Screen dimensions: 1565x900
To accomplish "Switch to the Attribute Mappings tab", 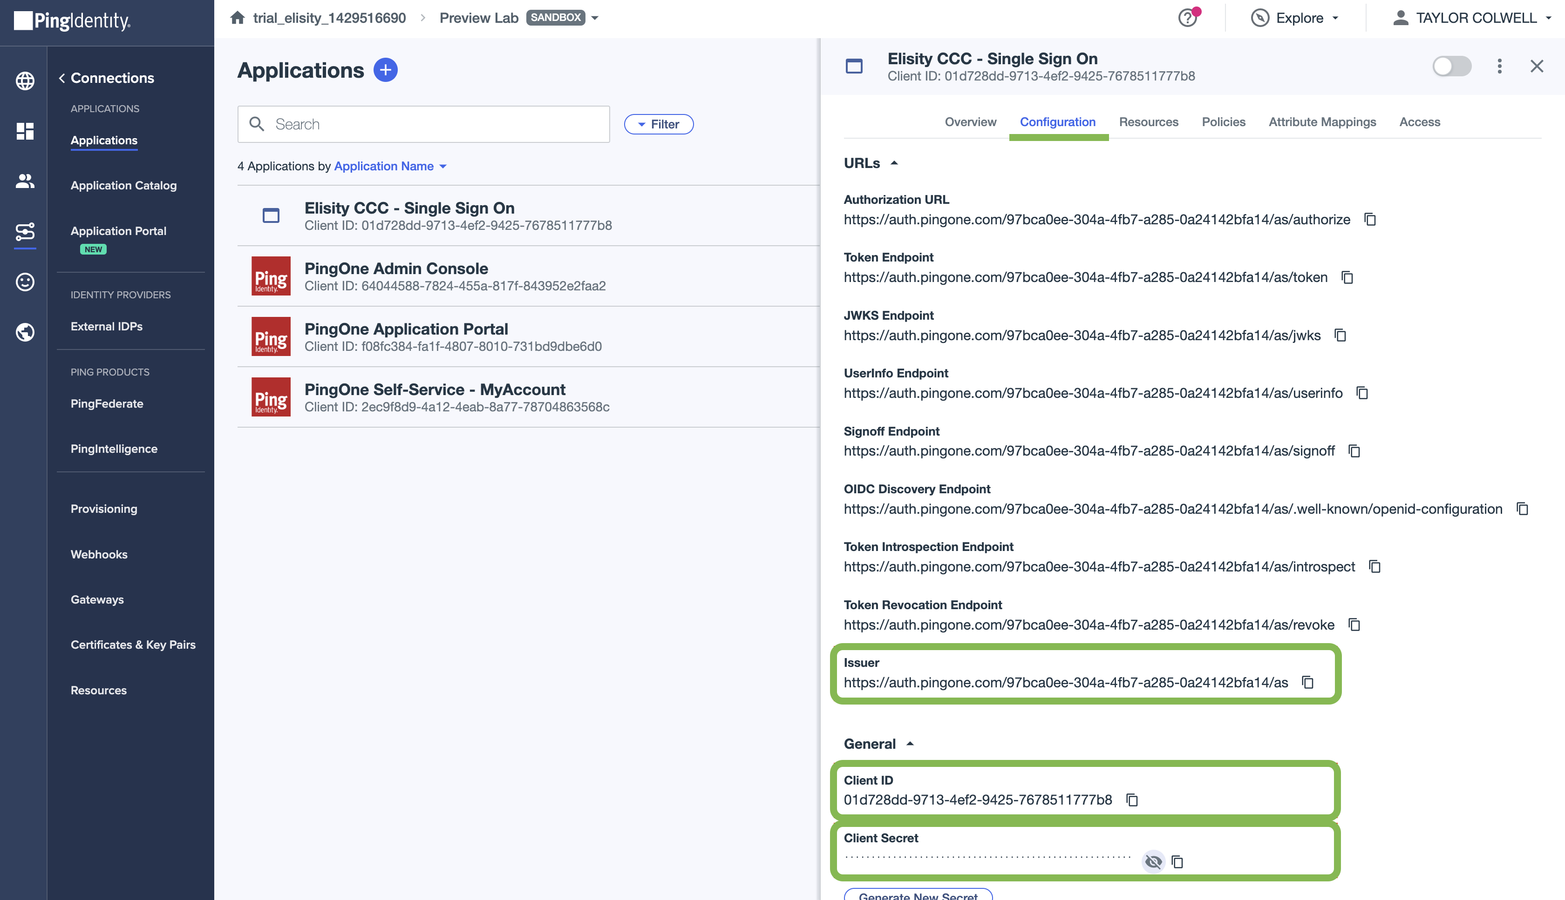I will click(x=1322, y=122).
